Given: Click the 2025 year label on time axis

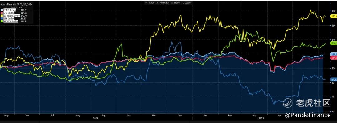Looking at the screenshot, I should click(261, 118).
